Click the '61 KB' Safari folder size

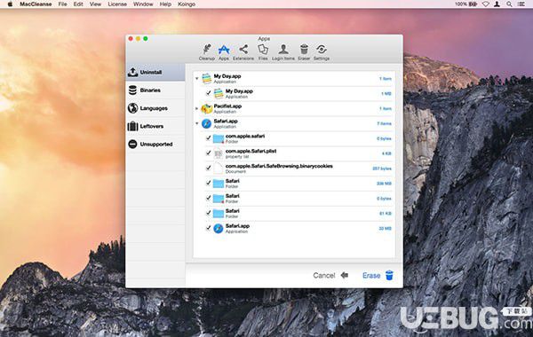pos(386,214)
